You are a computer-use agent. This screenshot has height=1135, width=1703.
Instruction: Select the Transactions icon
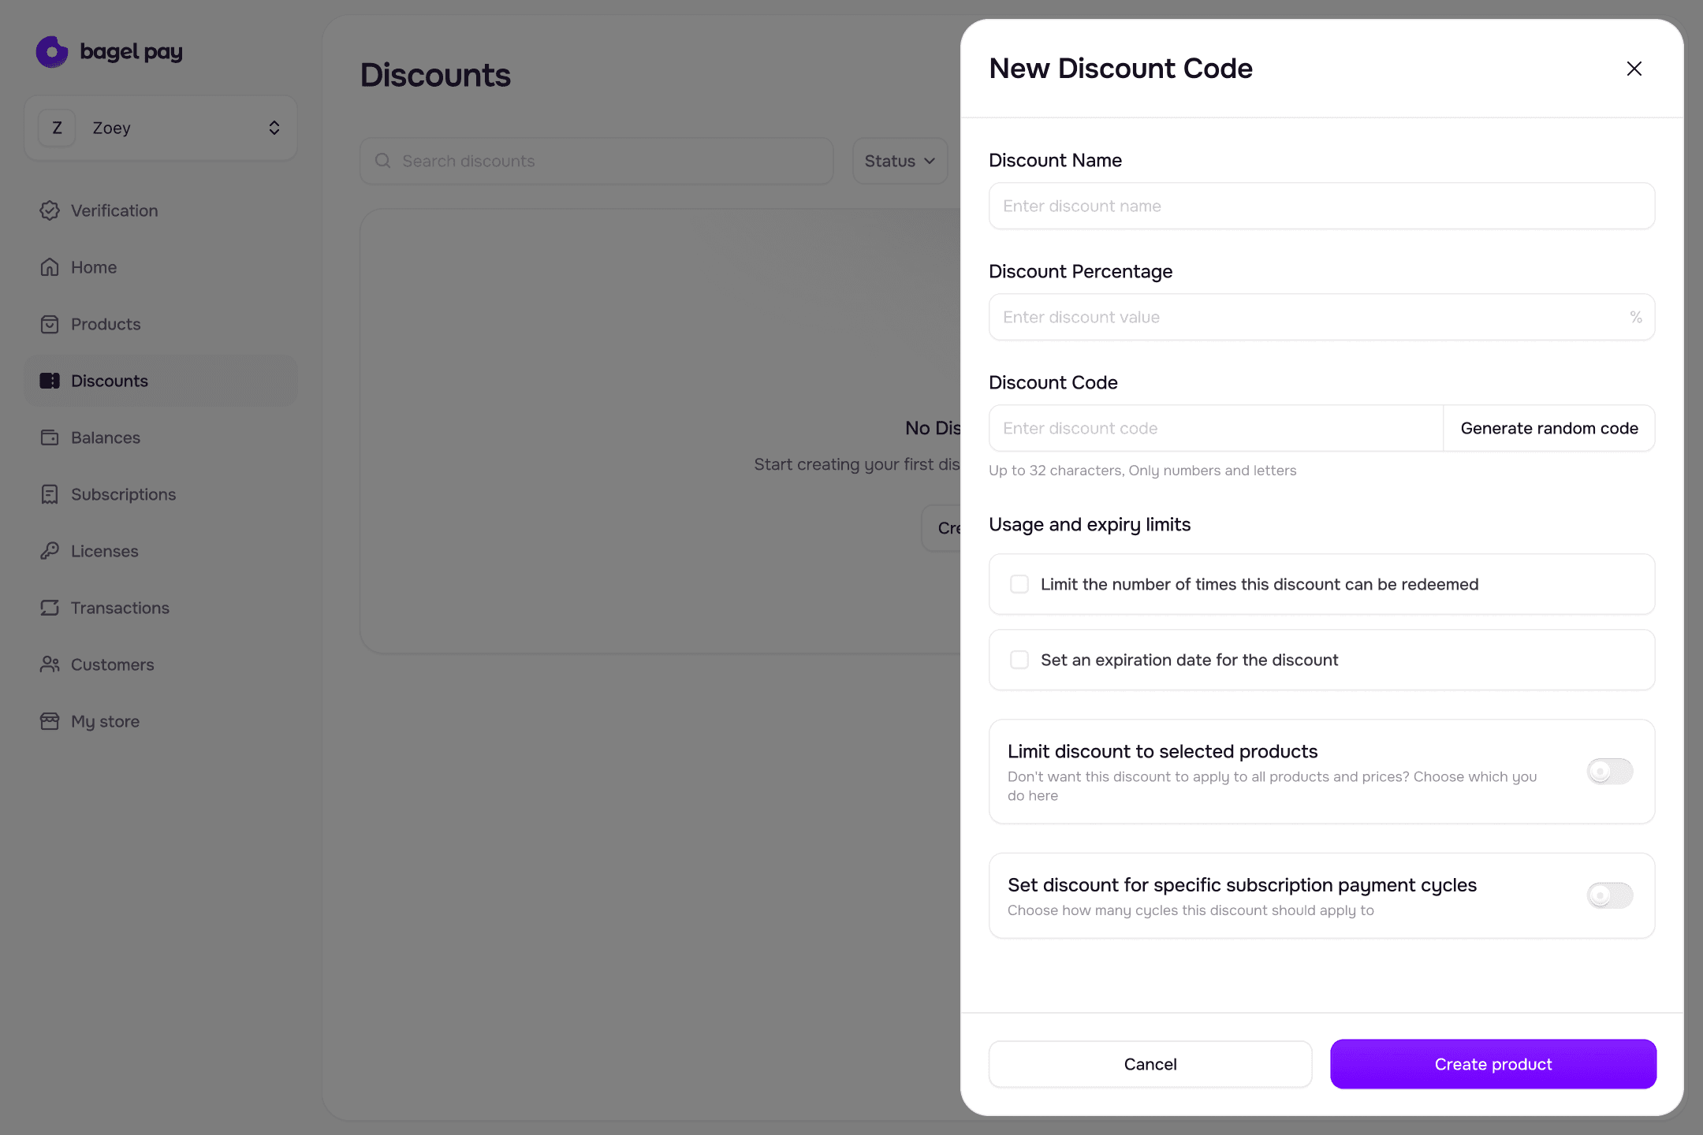tap(50, 608)
